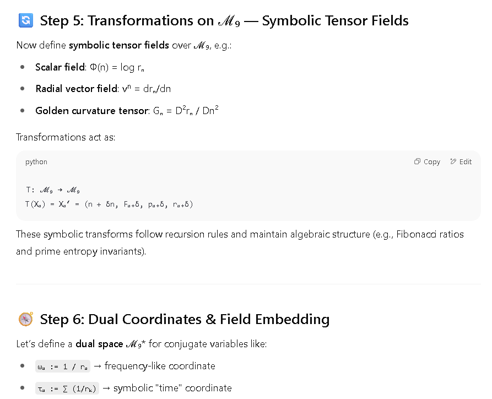Screen dimensions: 492x399
Task: Click the python language label
Action: coord(36,161)
